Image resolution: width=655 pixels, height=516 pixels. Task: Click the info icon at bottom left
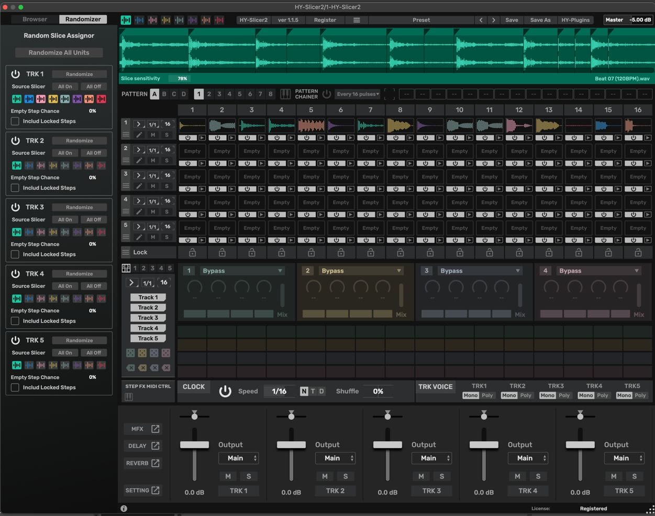tap(124, 508)
